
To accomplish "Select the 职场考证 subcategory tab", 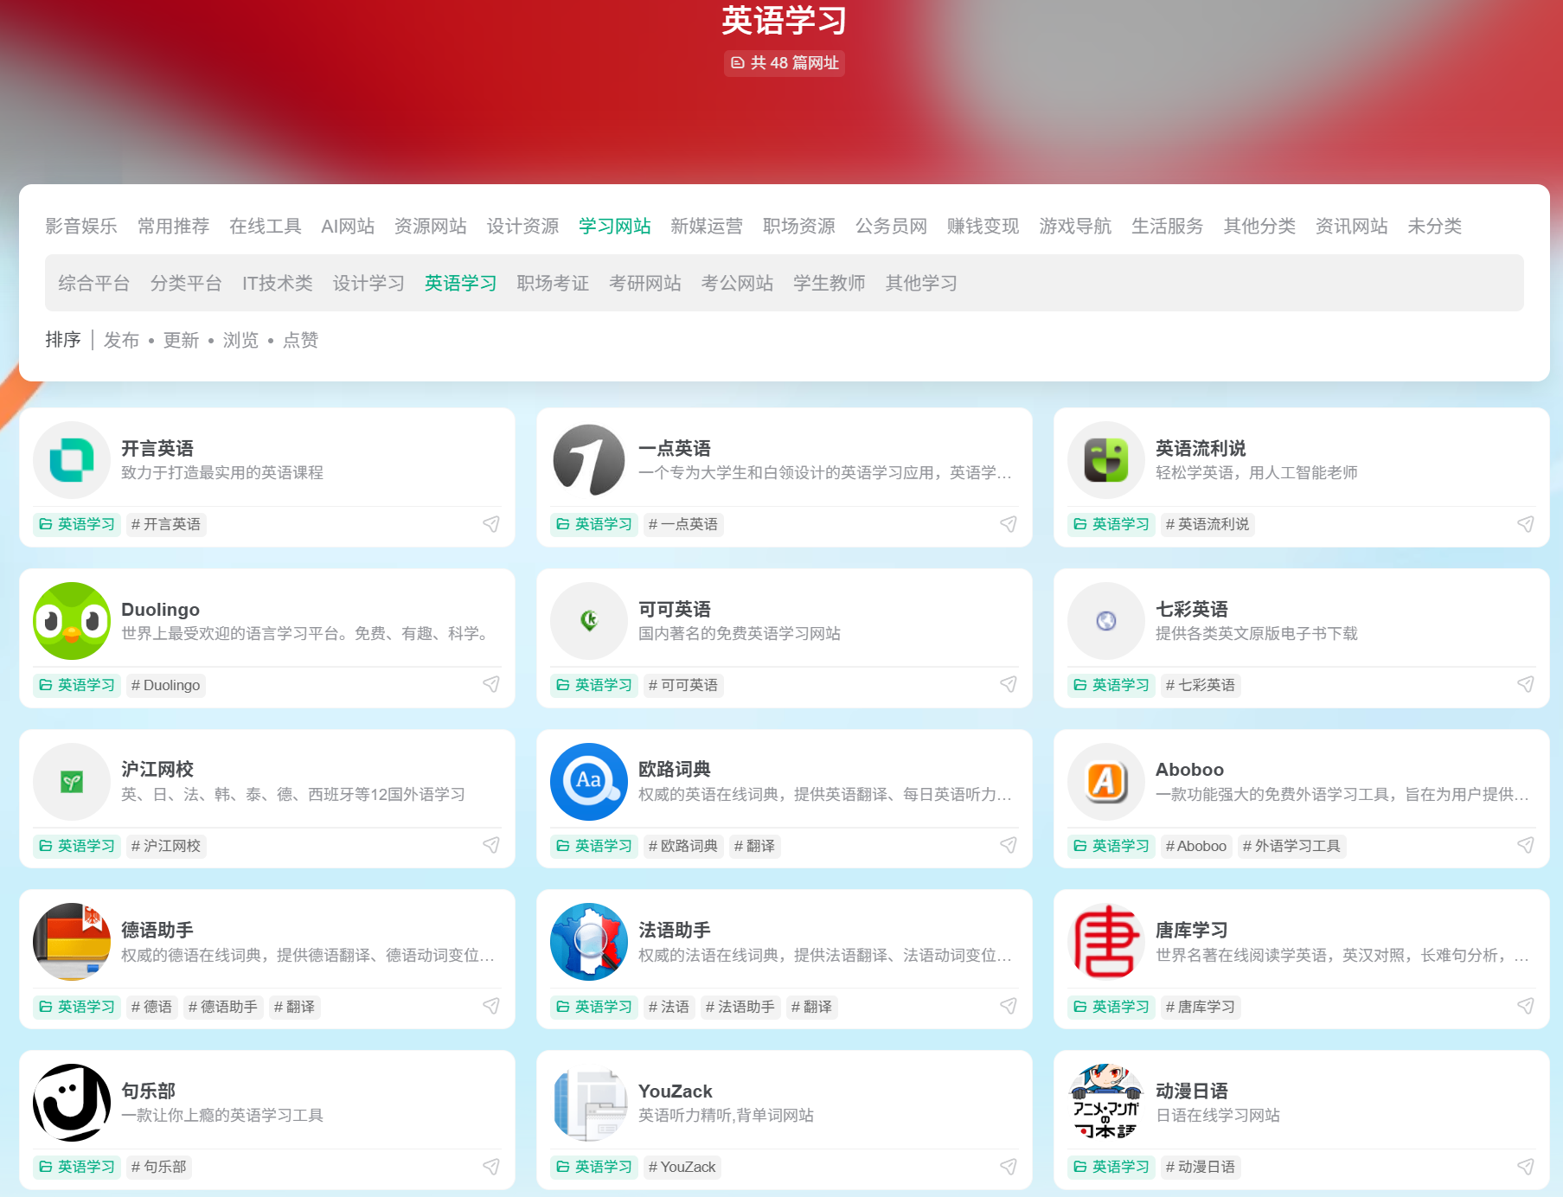I will (x=553, y=283).
